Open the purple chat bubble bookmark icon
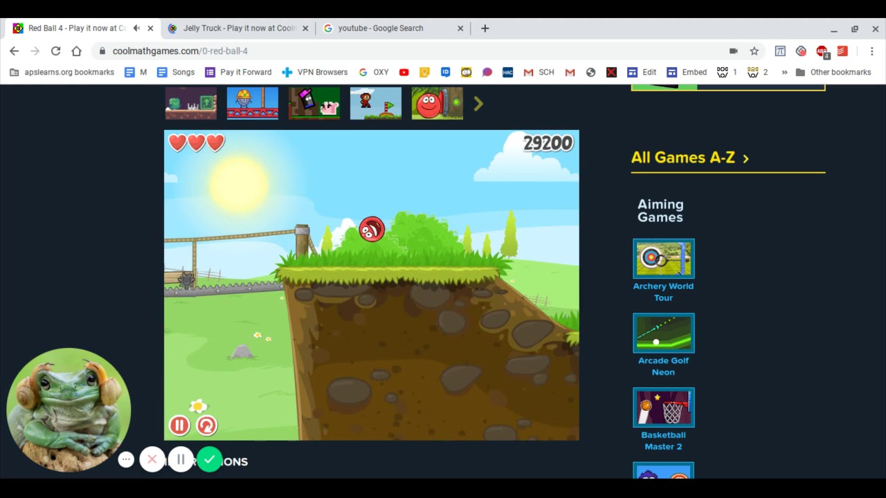This screenshot has width=886, height=498. pos(487,72)
